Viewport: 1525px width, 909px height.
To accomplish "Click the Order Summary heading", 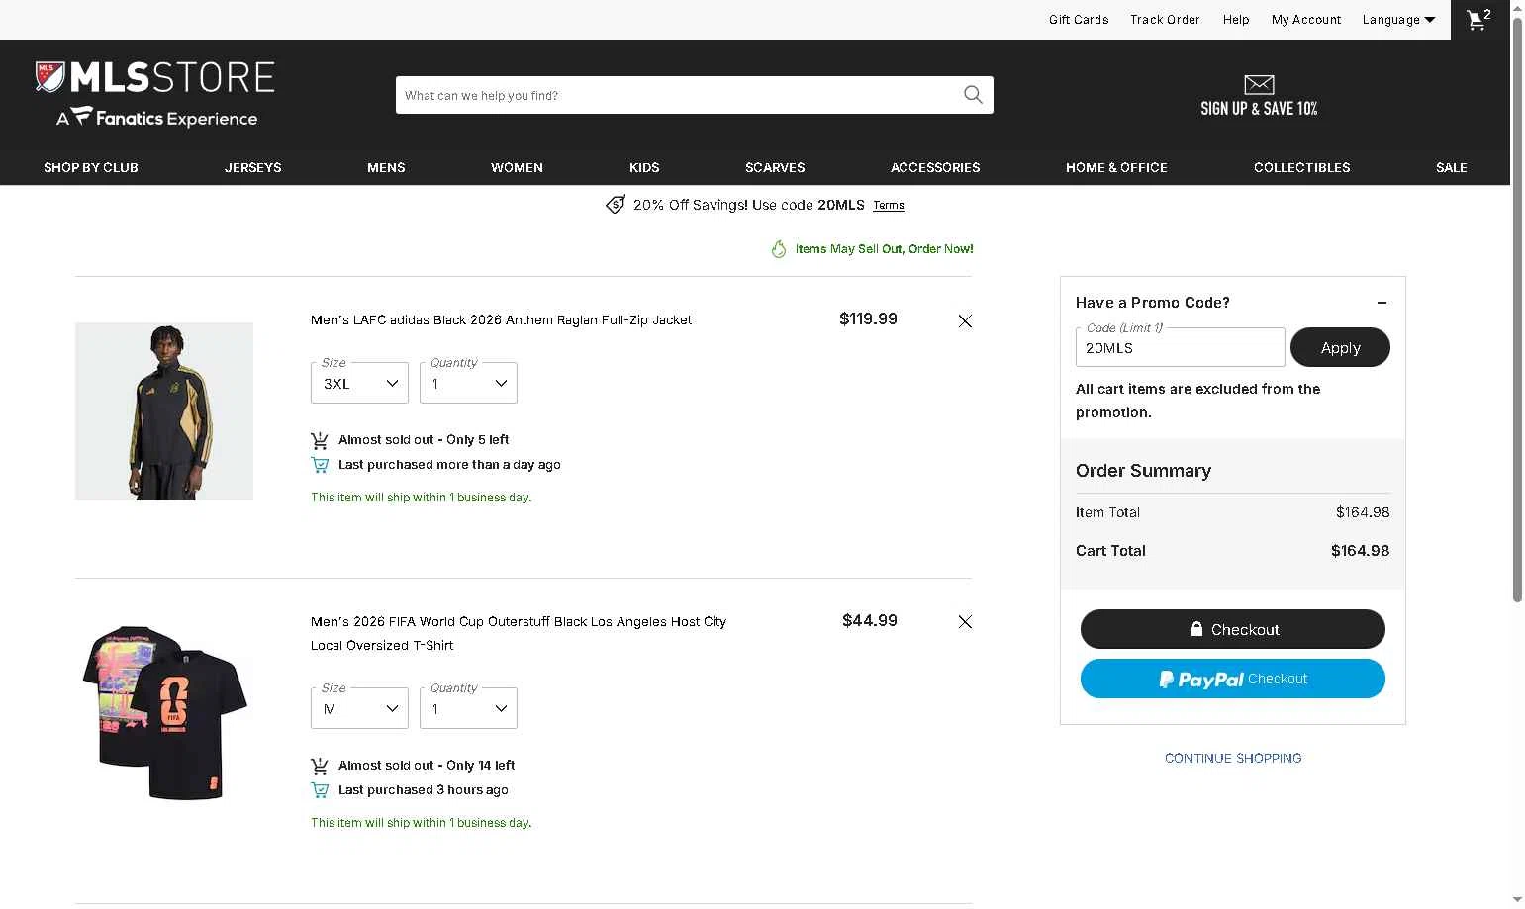I will tap(1143, 471).
